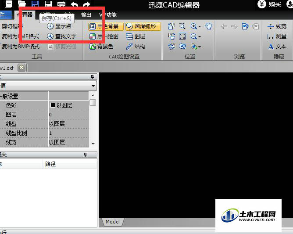The image size is (293, 234).
Task: Click the blue return-view icon in 浏览 group
Action: coord(245,26)
